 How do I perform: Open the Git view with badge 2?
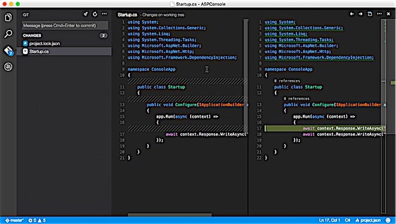pyautogui.click(x=9, y=51)
